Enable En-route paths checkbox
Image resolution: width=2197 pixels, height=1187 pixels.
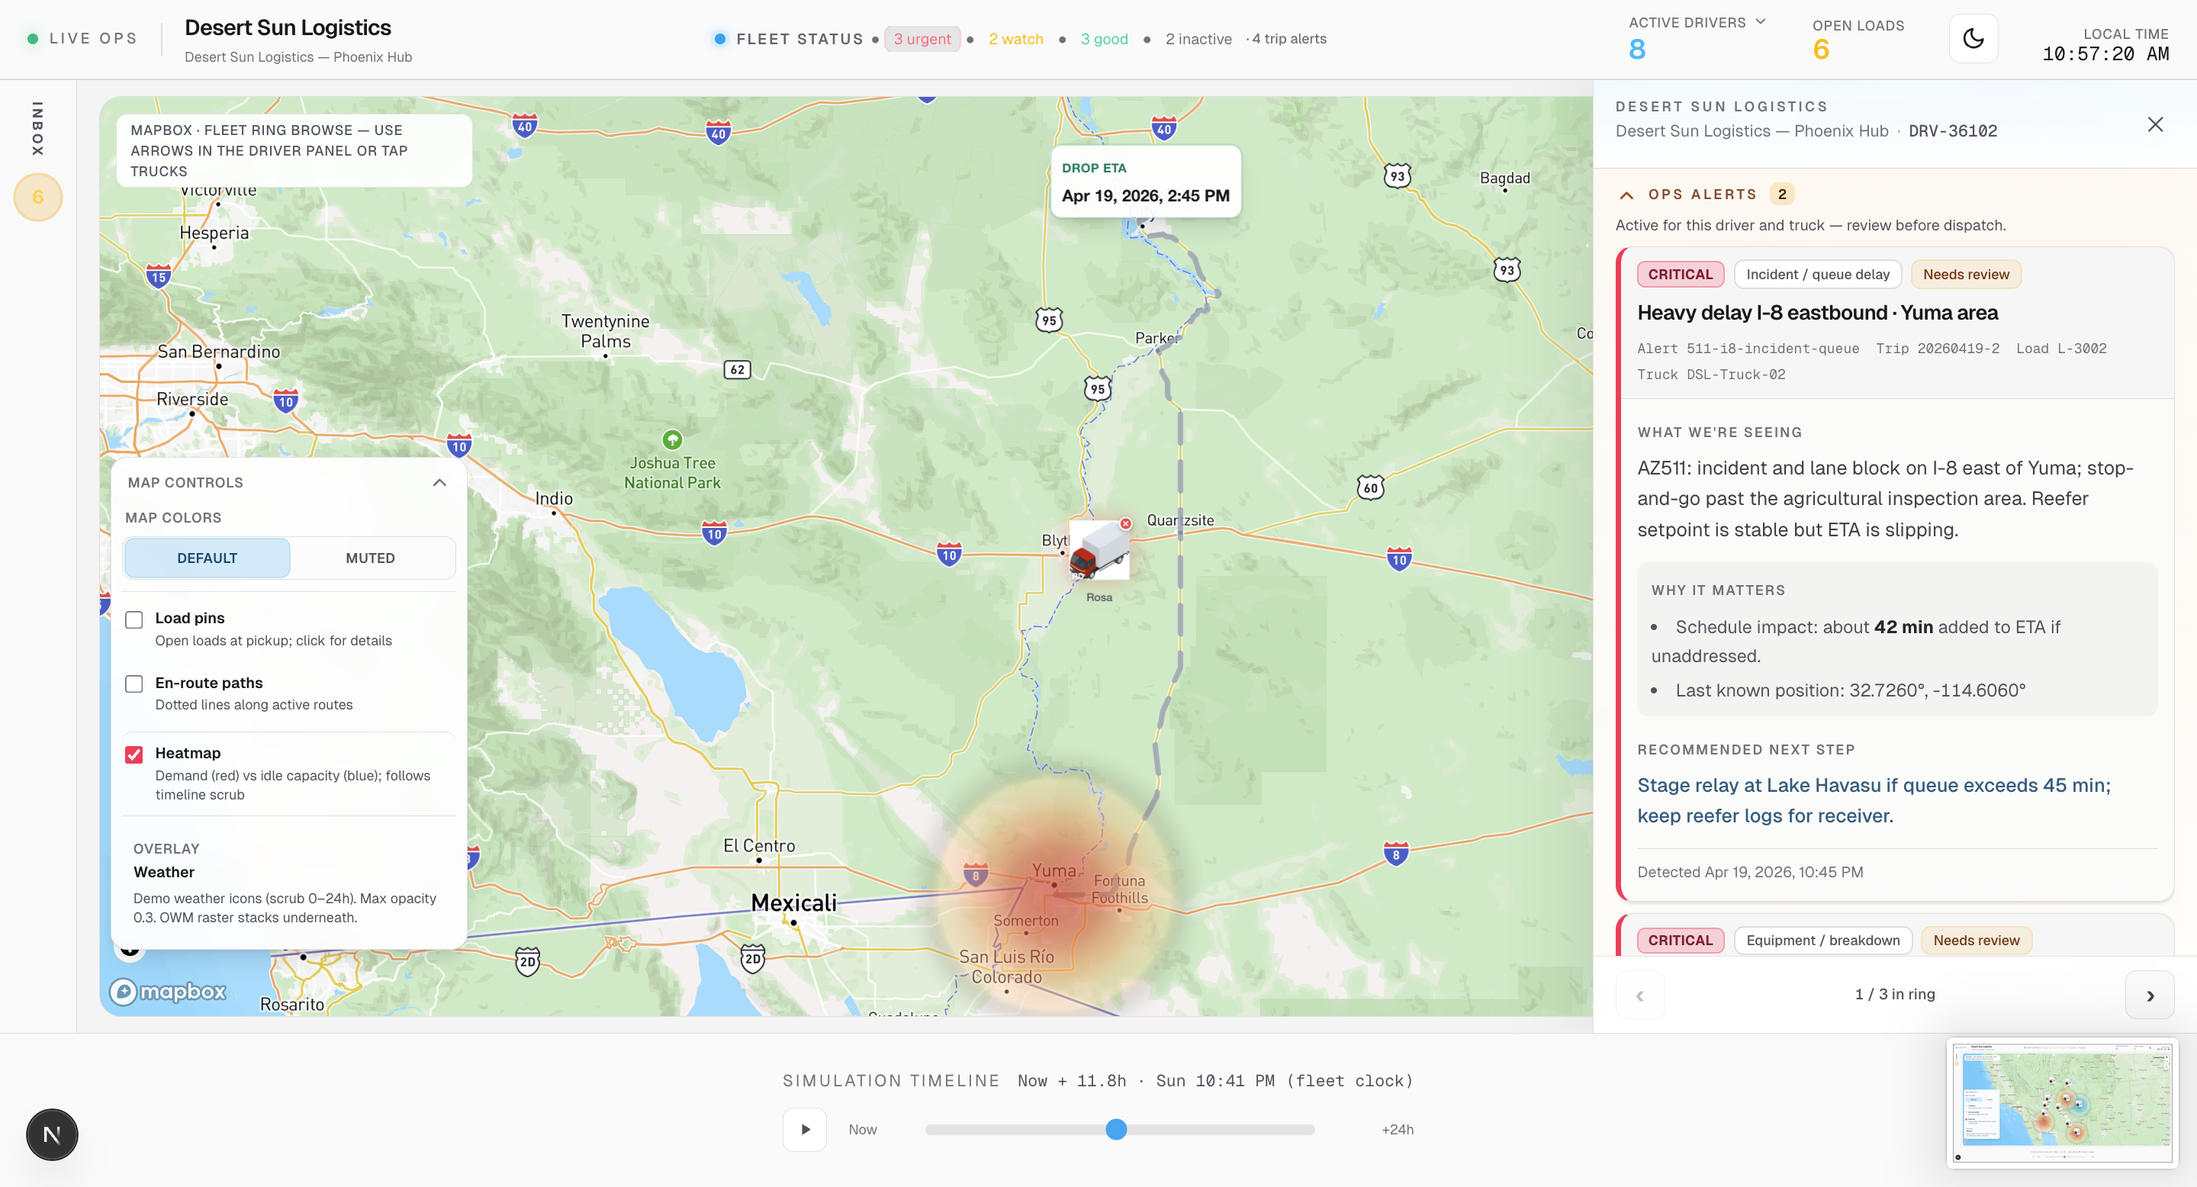pyautogui.click(x=134, y=684)
